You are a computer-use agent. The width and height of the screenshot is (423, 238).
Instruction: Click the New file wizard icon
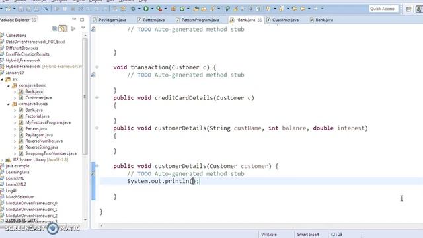[x=8, y=9]
